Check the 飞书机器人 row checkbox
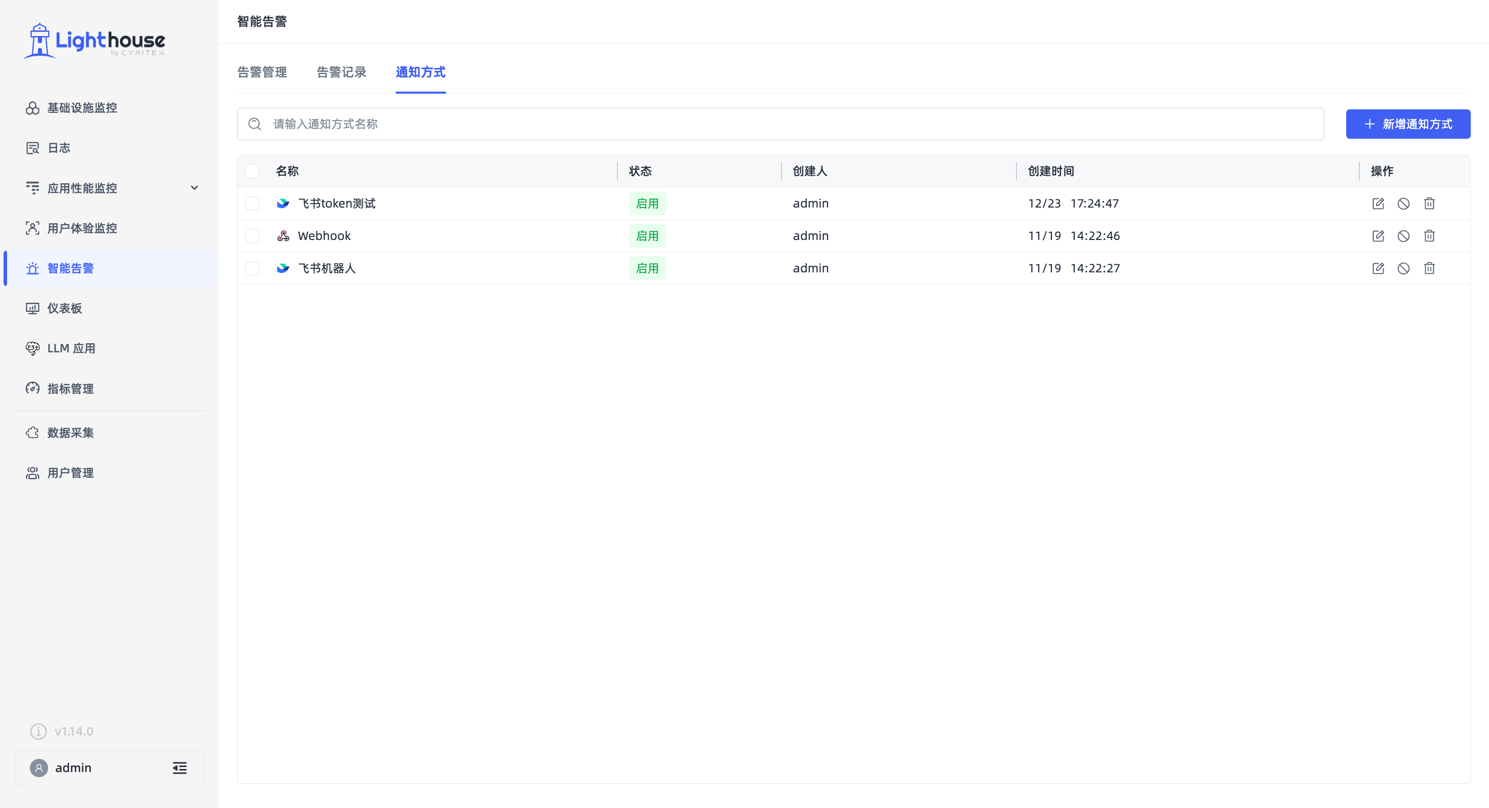This screenshot has width=1489, height=808. (x=252, y=268)
